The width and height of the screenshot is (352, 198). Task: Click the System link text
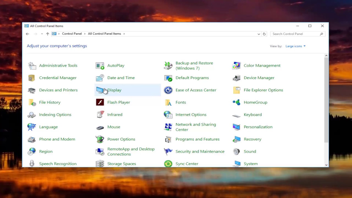[251, 164]
